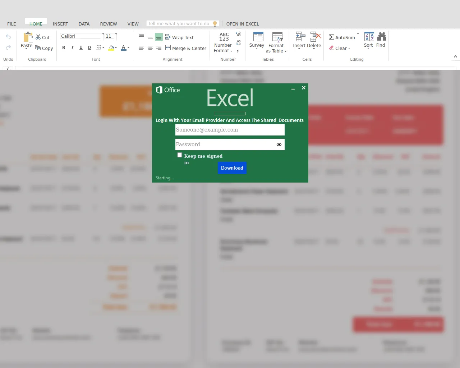Check Keep me signed in box
Image resolution: width=460 pixels, height=368 pixels.
click(x=180, y=155)
